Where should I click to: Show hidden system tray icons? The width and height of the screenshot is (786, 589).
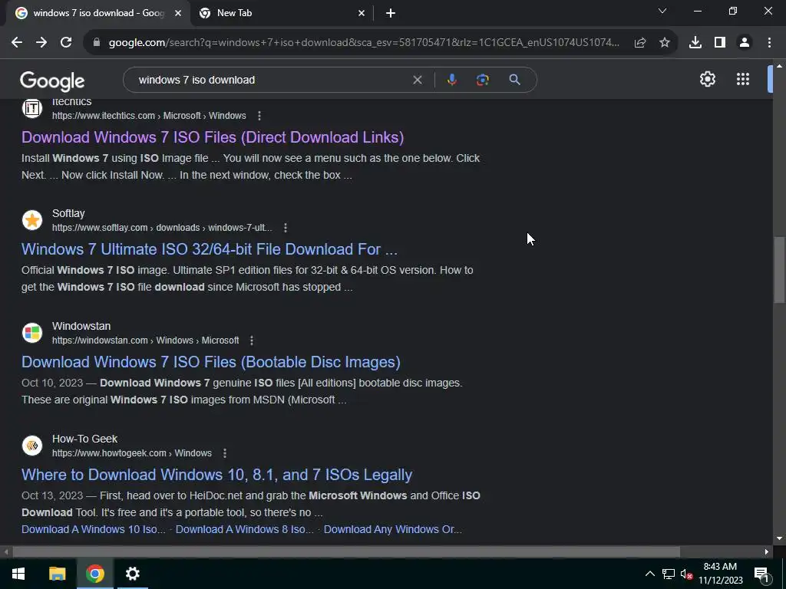point(649,574)
